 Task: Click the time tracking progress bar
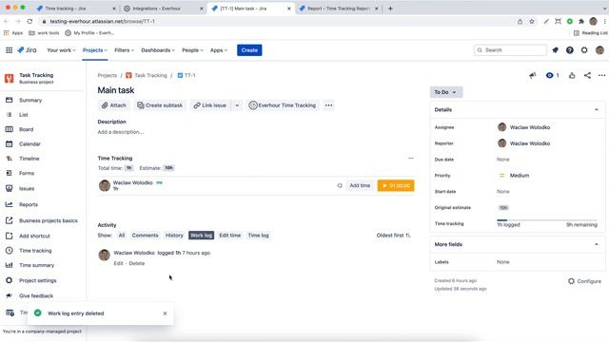tap(547, 219)
